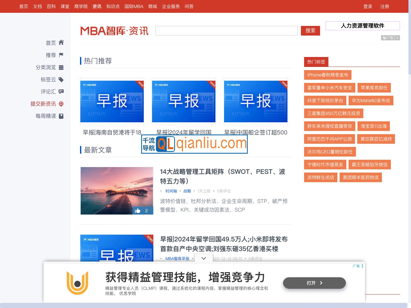
Task: Click the red plus icon for 提交新资讯
Action: pyautogui.click(x=61, y=104)
